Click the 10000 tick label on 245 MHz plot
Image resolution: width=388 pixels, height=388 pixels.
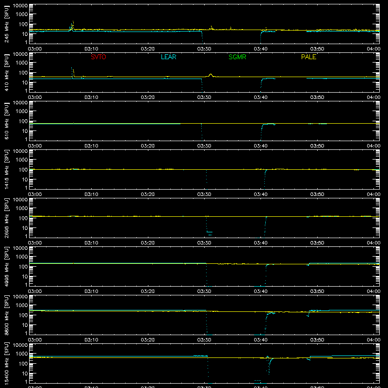click(x=20, y=6)
